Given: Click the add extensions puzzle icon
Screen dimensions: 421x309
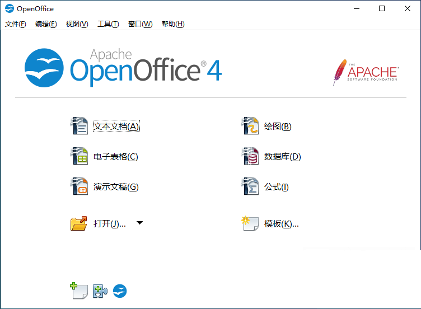Looking at the screenshot, I should [100, 291].
